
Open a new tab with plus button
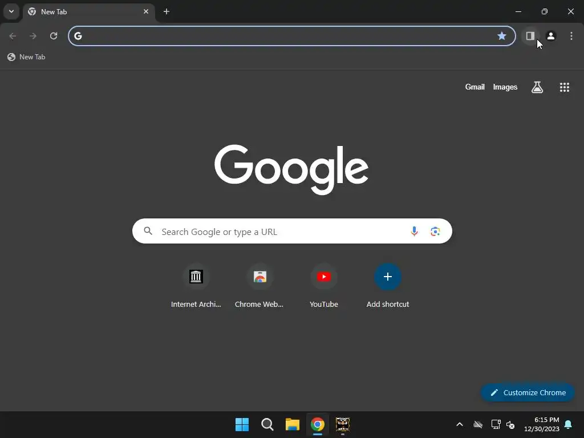(x=167, y=11)
